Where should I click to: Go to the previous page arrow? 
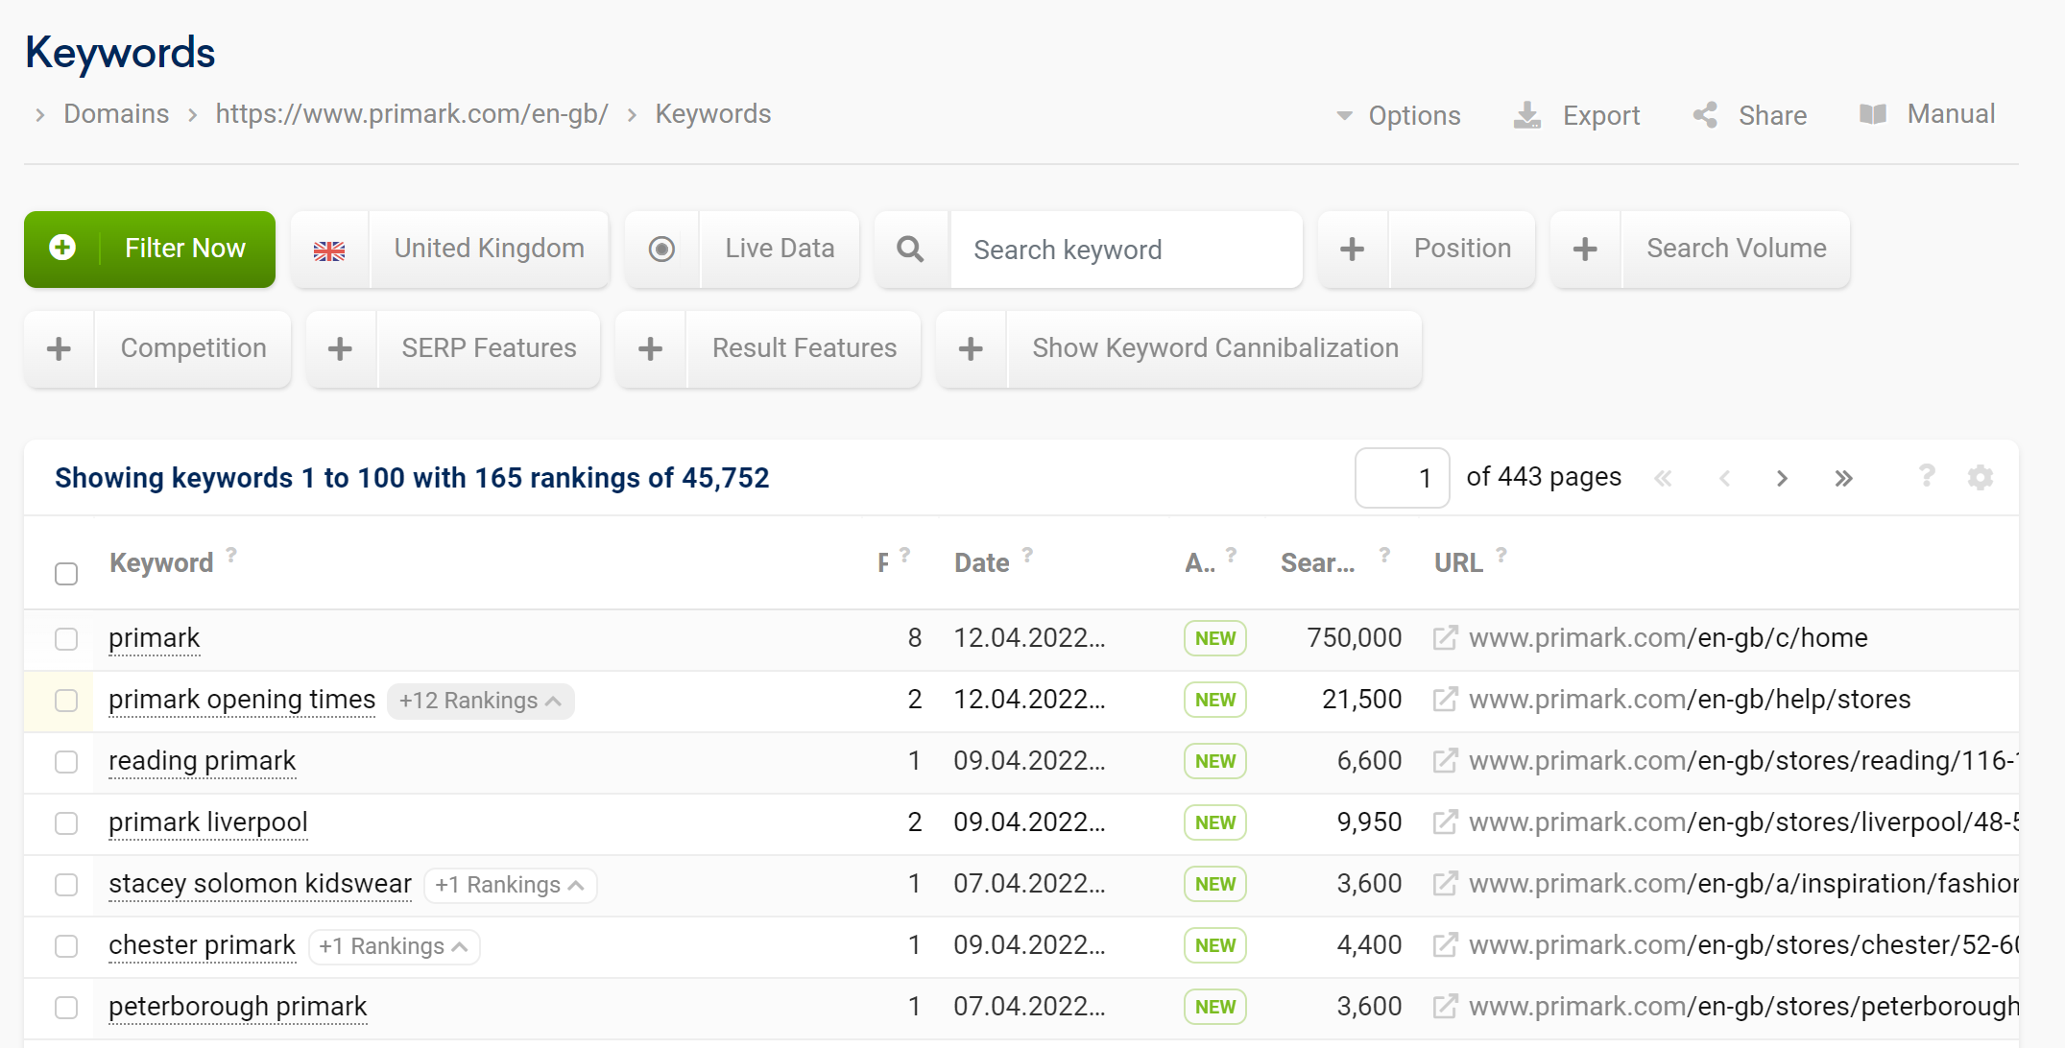tap(1724, 478)
